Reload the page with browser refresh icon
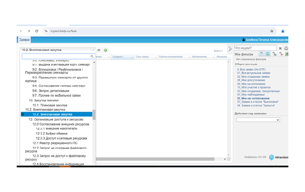305x192 pixels. 37,31
